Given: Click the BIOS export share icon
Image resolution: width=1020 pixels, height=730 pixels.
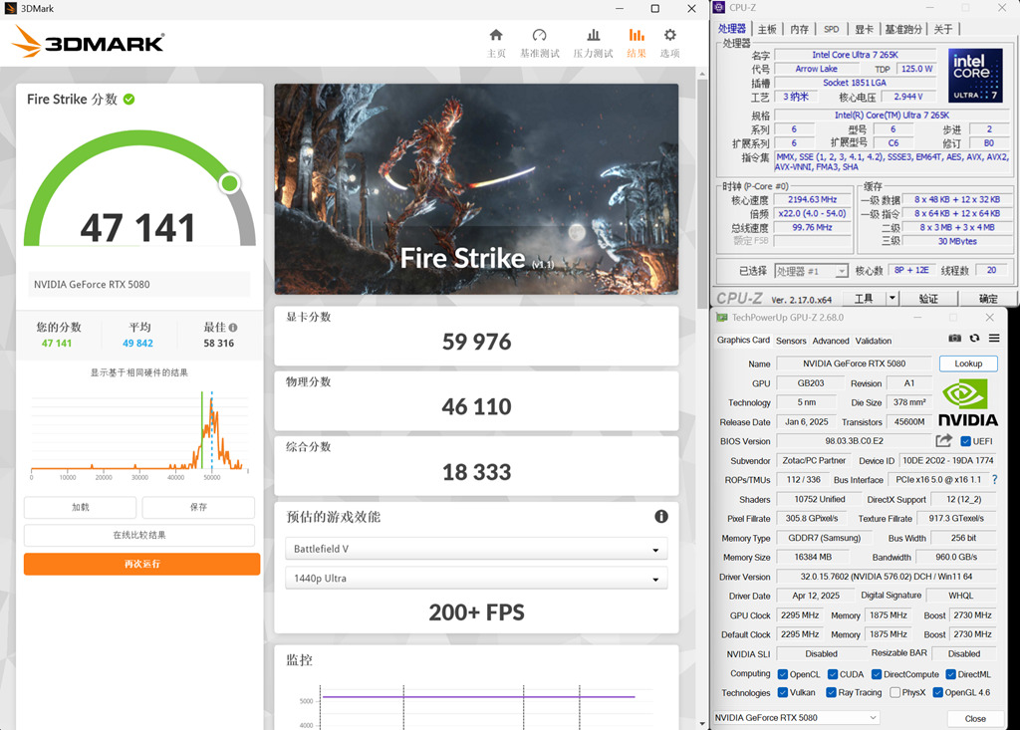Looking at the screenshot, I should click(x=943, y=441).
